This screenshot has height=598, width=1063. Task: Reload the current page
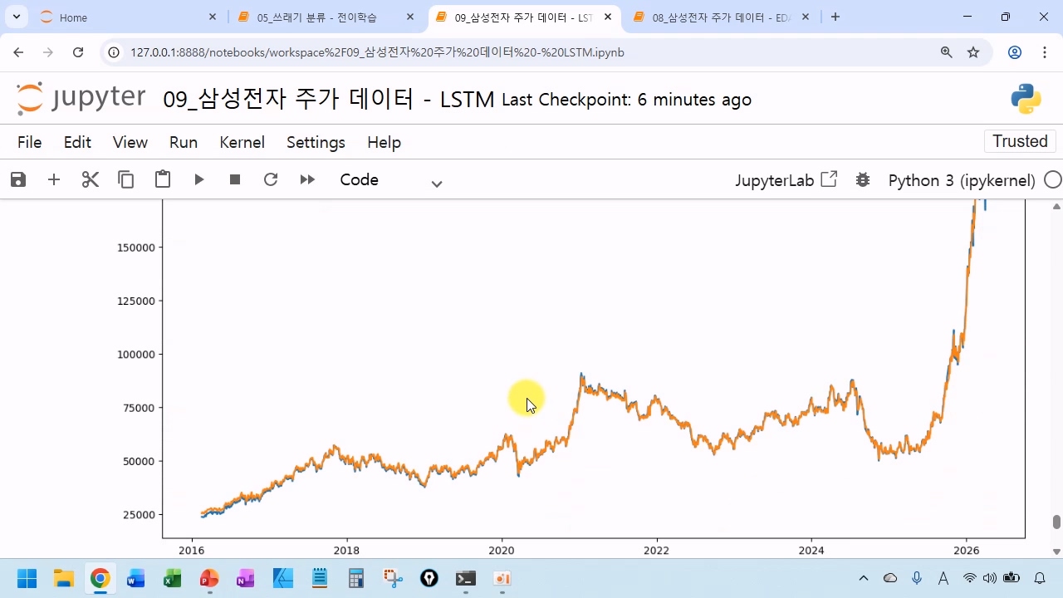point(78,52)
